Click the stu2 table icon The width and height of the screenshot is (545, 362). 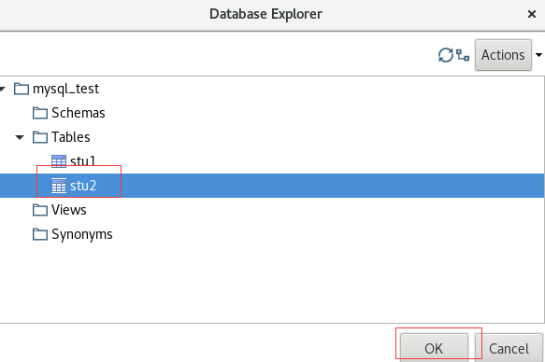(x=58, y=186)
